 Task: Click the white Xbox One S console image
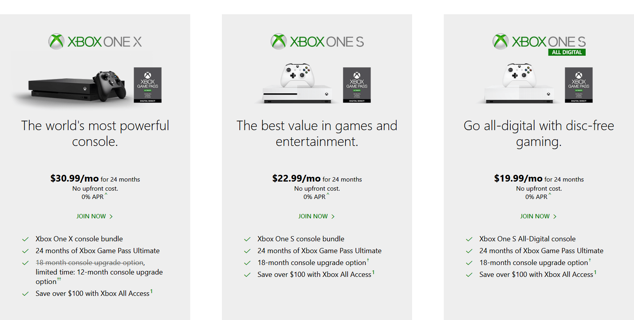[298, 84]
